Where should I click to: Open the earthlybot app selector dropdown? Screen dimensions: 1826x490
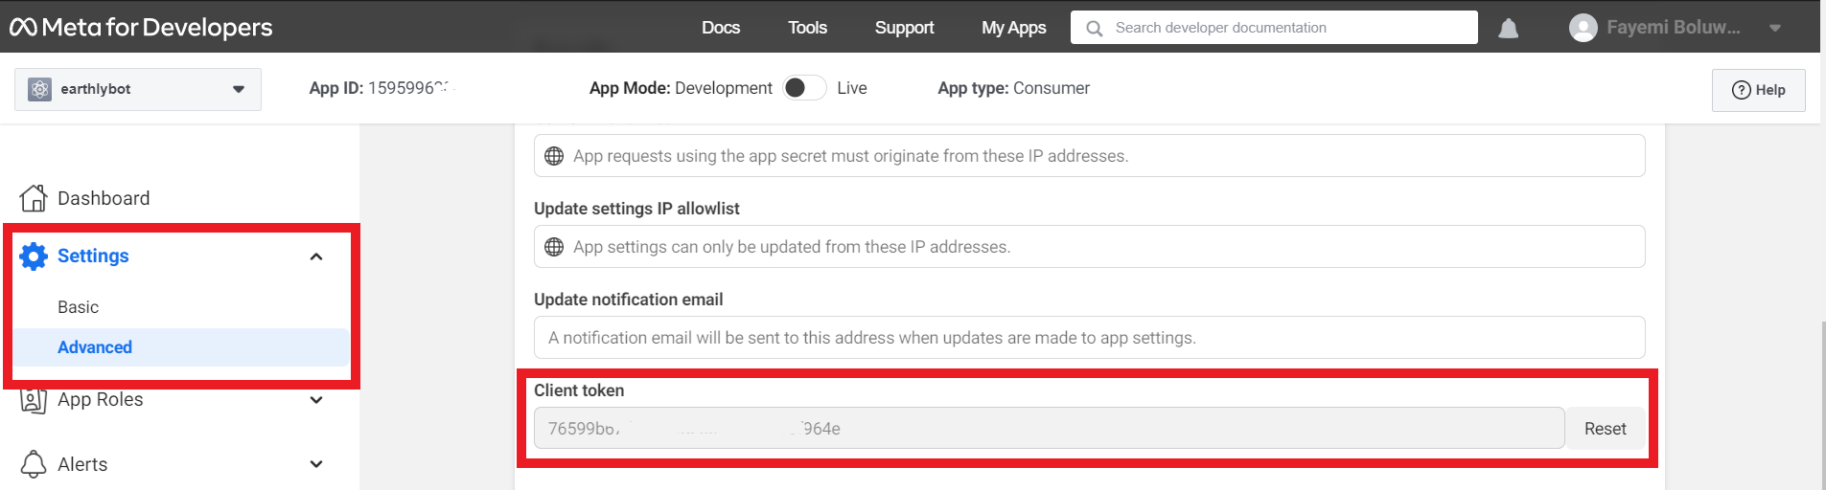[238, 89]
